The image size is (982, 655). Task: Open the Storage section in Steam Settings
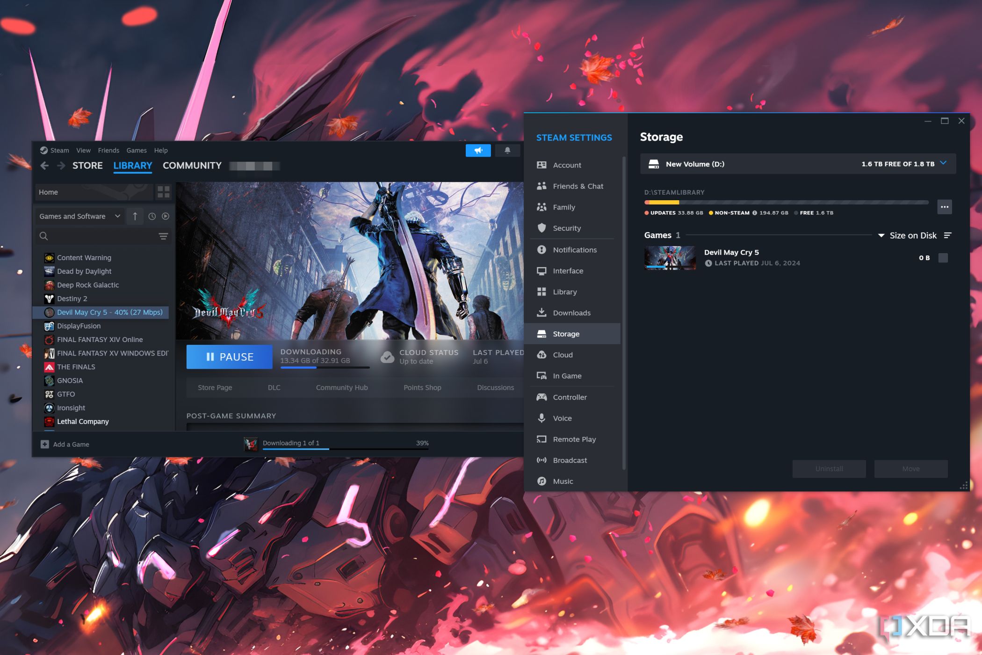click(566, 334)
